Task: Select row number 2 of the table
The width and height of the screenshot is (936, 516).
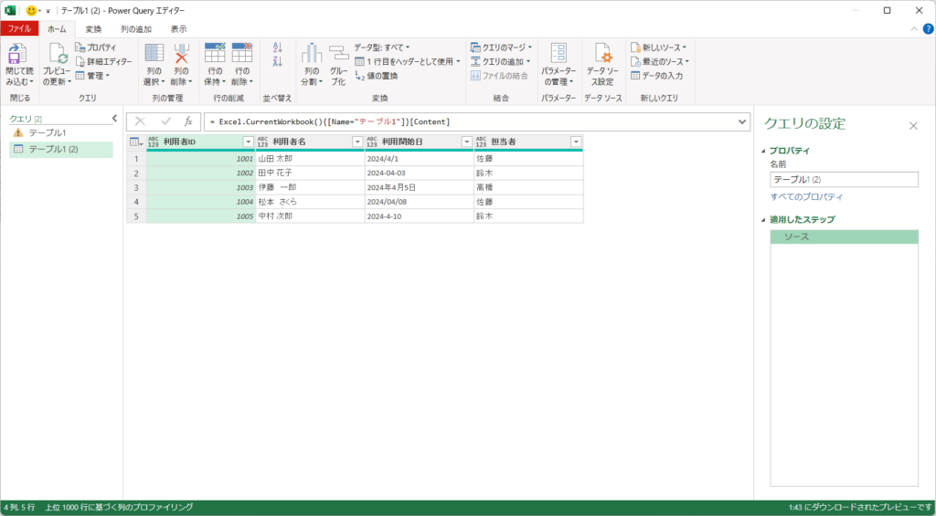Action: (136, 173)
